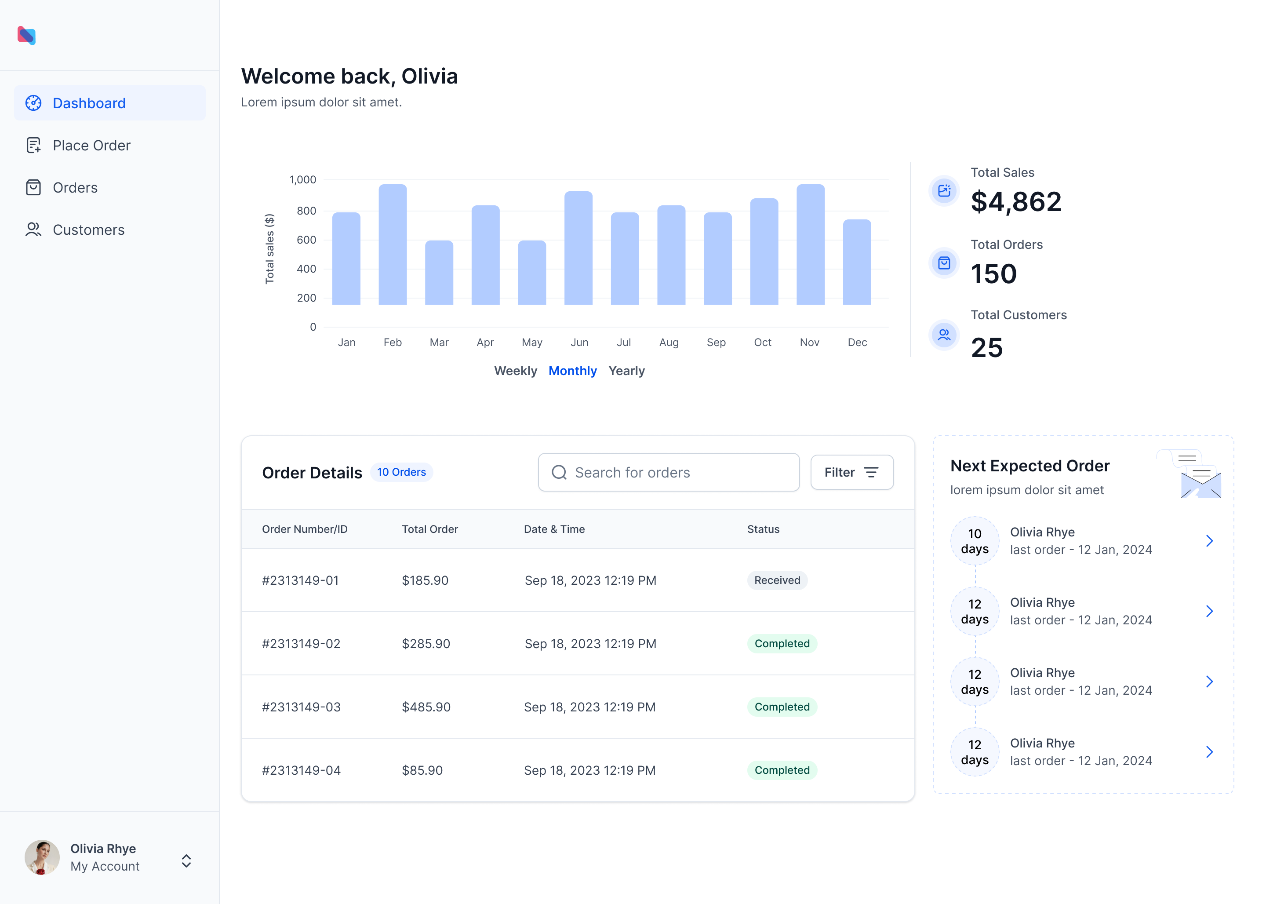Image resolution: width=1266 pixels, height=904 pixels.
Task: Click the Total Sales stat icon
Action: [944, 190]
